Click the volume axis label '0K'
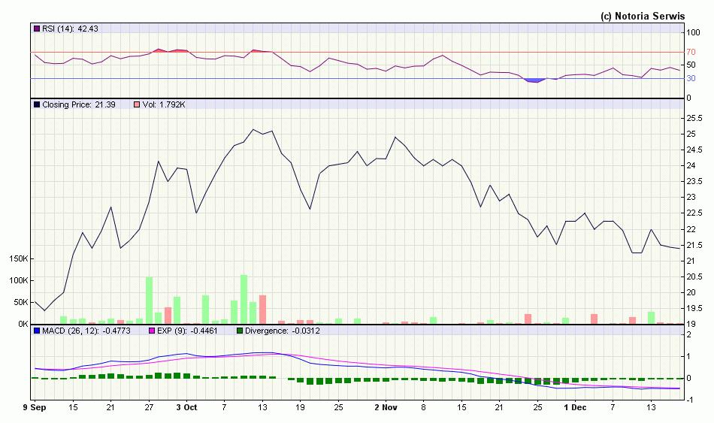Screen dimensions: 714x423 23,324
